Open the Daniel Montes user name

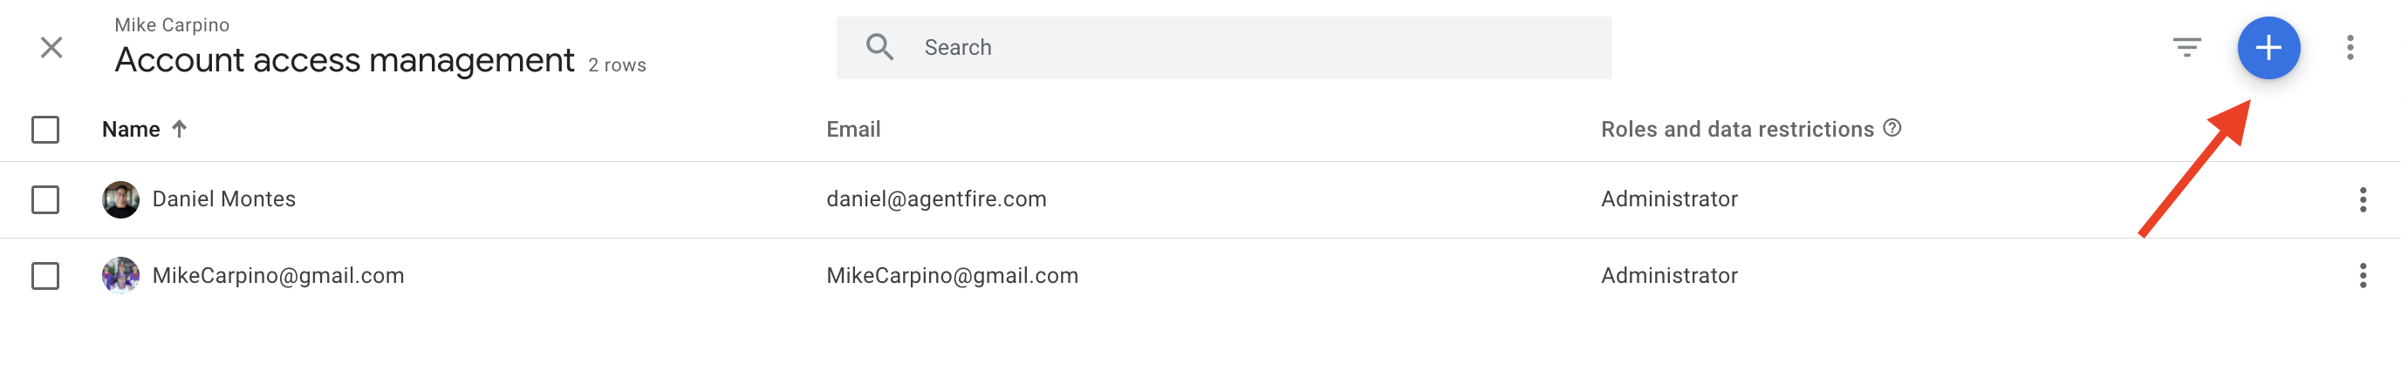coord(223,199)
